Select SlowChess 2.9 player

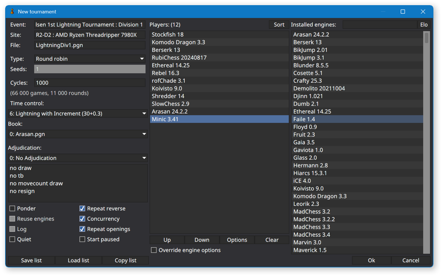coord(219,104)
